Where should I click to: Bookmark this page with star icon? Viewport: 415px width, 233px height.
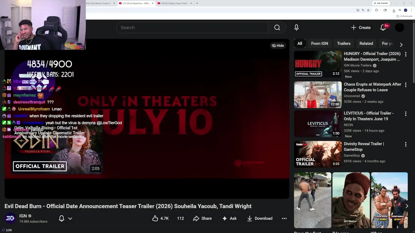pos(368,10)
